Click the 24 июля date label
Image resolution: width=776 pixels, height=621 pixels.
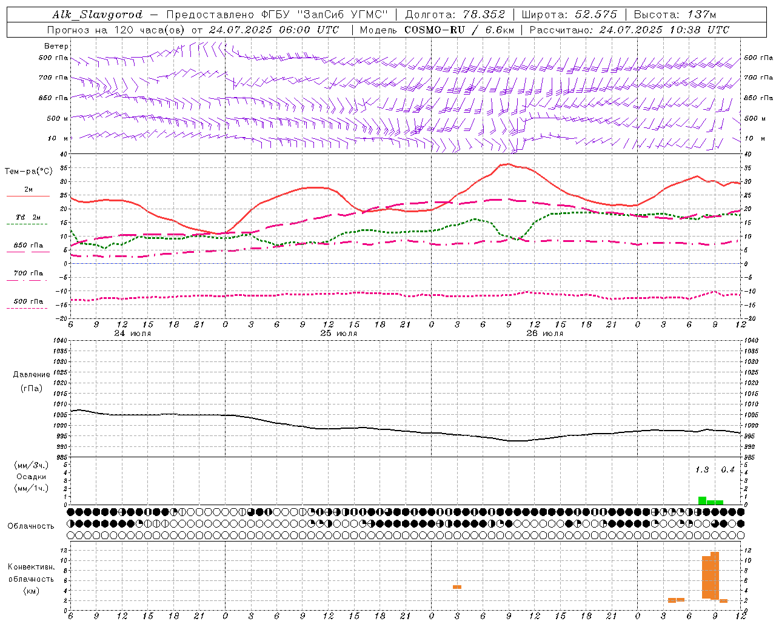(x=133, y=334)
